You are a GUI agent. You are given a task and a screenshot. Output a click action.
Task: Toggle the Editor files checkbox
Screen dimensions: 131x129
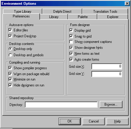pos(10,30)
